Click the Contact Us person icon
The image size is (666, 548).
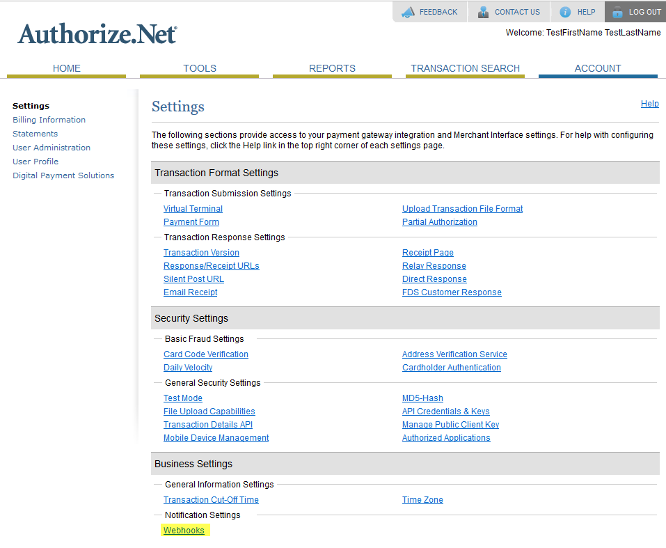(x=483, y=11)
